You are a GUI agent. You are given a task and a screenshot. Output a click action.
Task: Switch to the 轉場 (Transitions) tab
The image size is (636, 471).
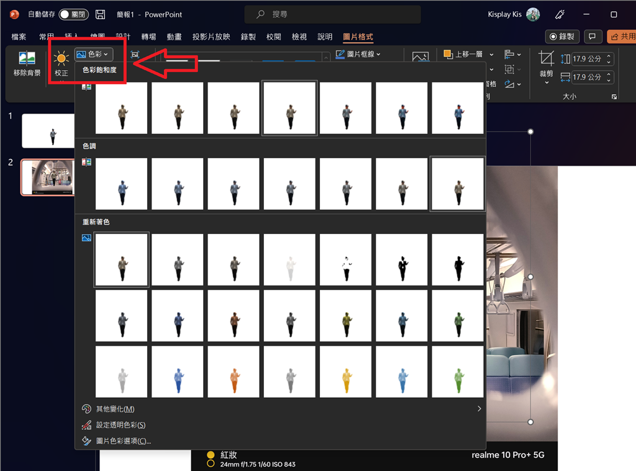[148, 37]
